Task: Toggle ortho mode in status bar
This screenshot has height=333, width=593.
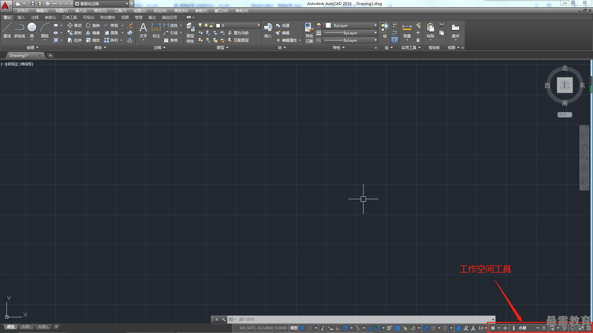Action: tap(338, 328)
